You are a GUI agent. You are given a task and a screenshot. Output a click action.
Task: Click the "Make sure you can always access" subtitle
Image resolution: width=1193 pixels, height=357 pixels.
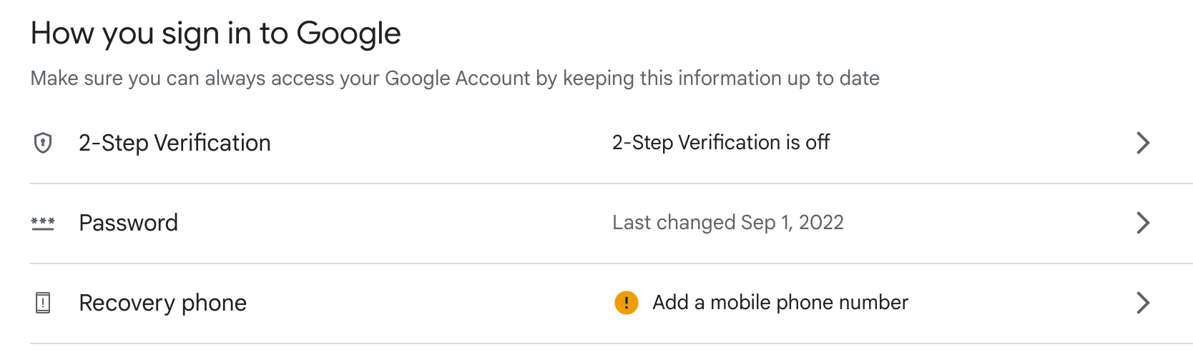pyautogui.click(x=454, y=78)
